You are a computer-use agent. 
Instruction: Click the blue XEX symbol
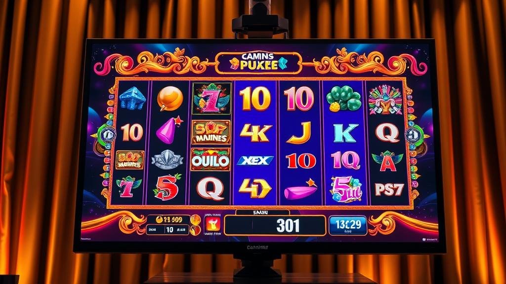(255, 160)
